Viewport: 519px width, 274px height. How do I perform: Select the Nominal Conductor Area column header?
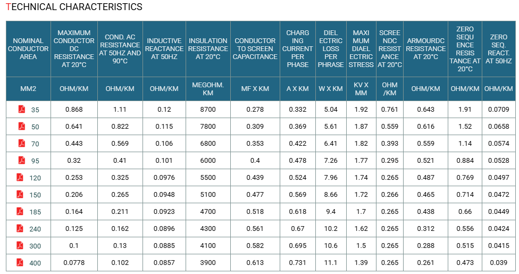[x=28, y=49]
